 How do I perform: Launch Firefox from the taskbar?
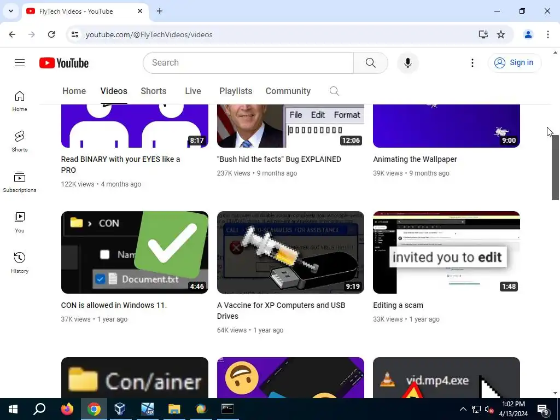[67, 409]
